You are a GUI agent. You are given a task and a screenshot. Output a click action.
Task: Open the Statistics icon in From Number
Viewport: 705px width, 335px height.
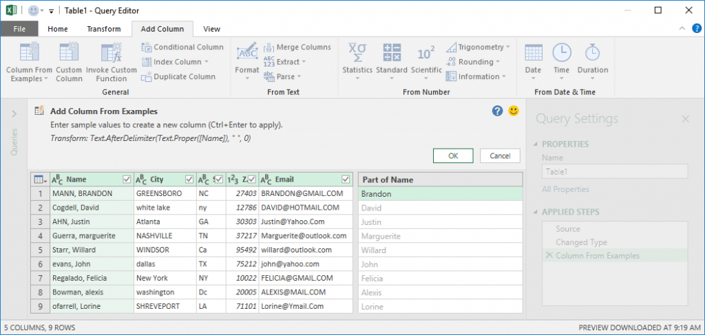357,53
